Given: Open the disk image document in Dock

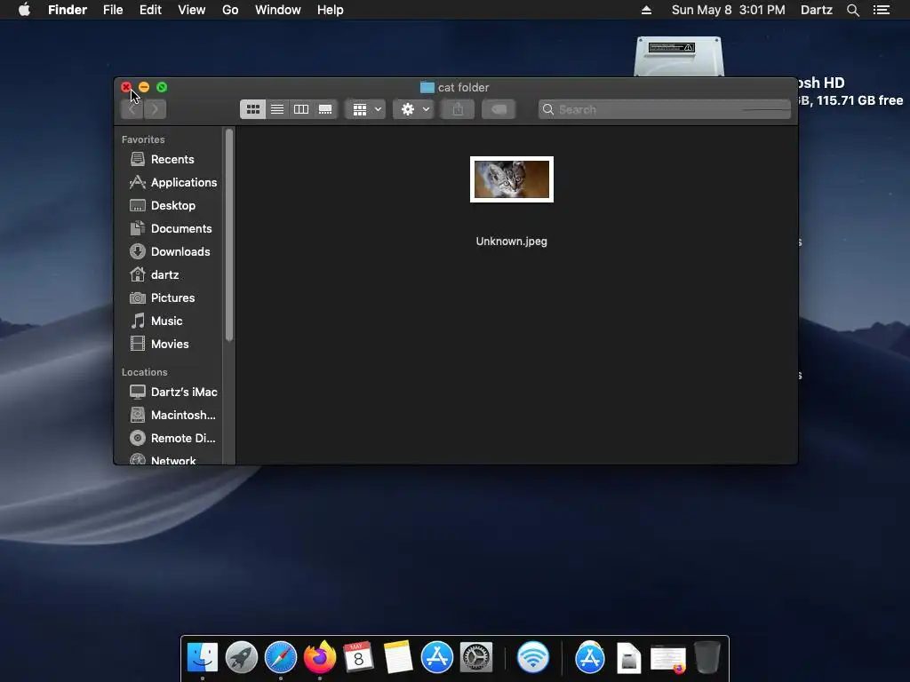Looking at the screenshot, I should (628, 657).
